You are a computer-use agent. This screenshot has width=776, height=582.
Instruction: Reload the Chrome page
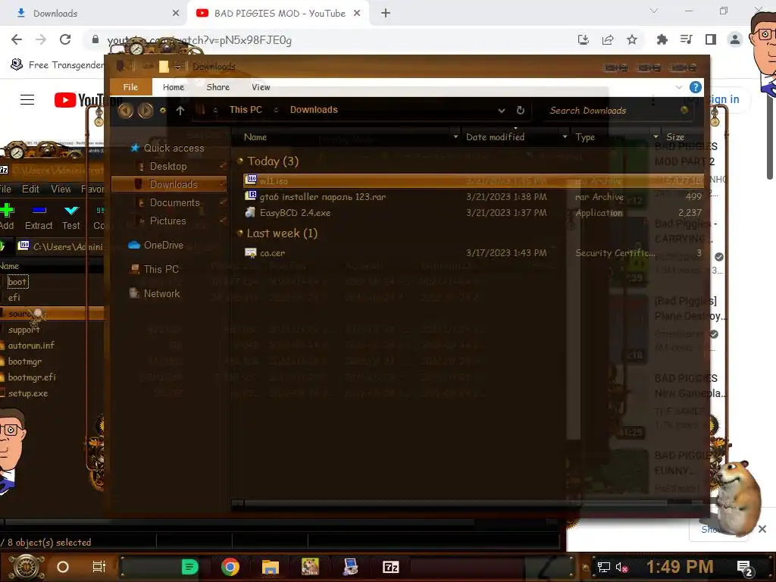tap(65, 39)
